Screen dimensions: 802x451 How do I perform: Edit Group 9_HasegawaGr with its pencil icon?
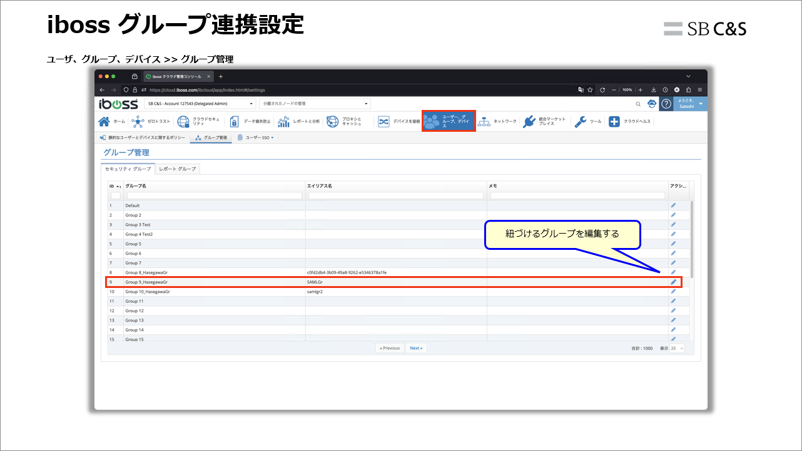(673, 282)
